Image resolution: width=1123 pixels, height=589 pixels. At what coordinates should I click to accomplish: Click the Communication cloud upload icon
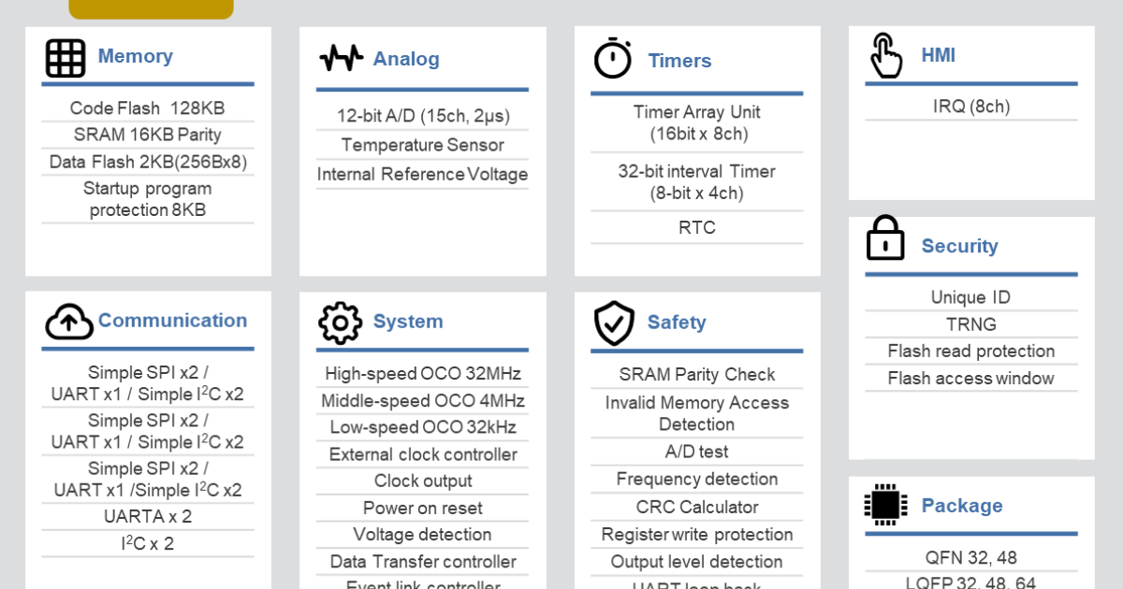pos(68,322)
